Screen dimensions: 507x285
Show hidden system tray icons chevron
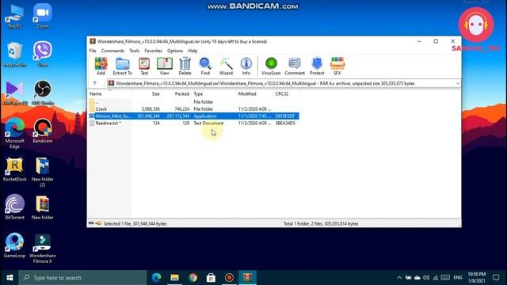click(399, 278)
